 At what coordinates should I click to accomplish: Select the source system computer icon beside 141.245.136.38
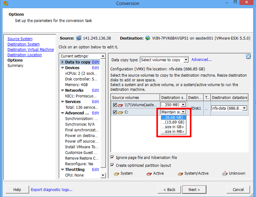tap(79, 38)
